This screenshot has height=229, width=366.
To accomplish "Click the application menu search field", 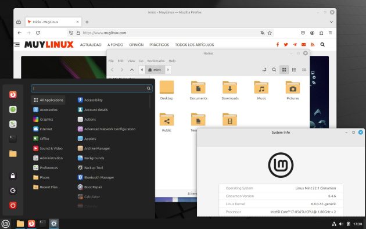I will tap(92, 88).
